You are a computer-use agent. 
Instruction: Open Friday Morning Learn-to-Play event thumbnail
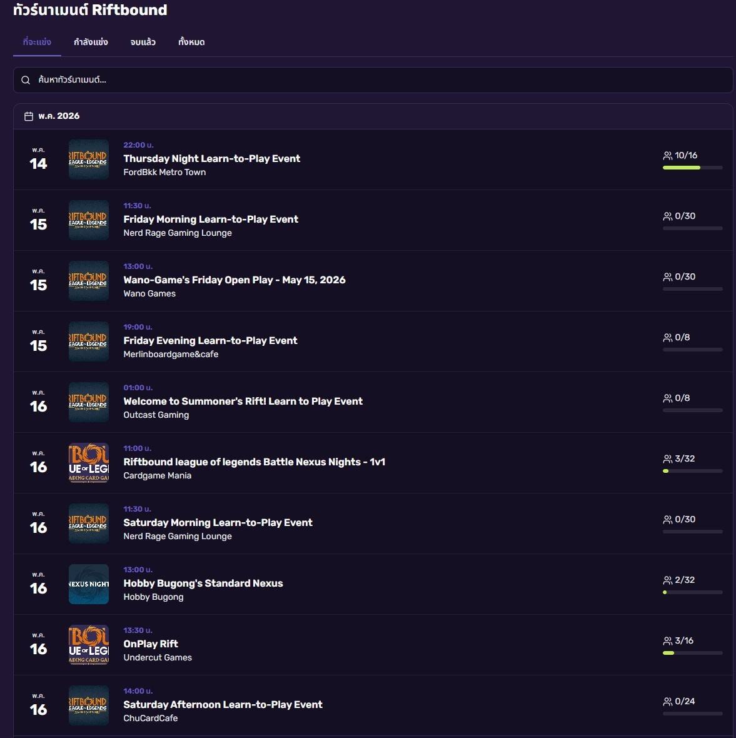tap(88, 220)
